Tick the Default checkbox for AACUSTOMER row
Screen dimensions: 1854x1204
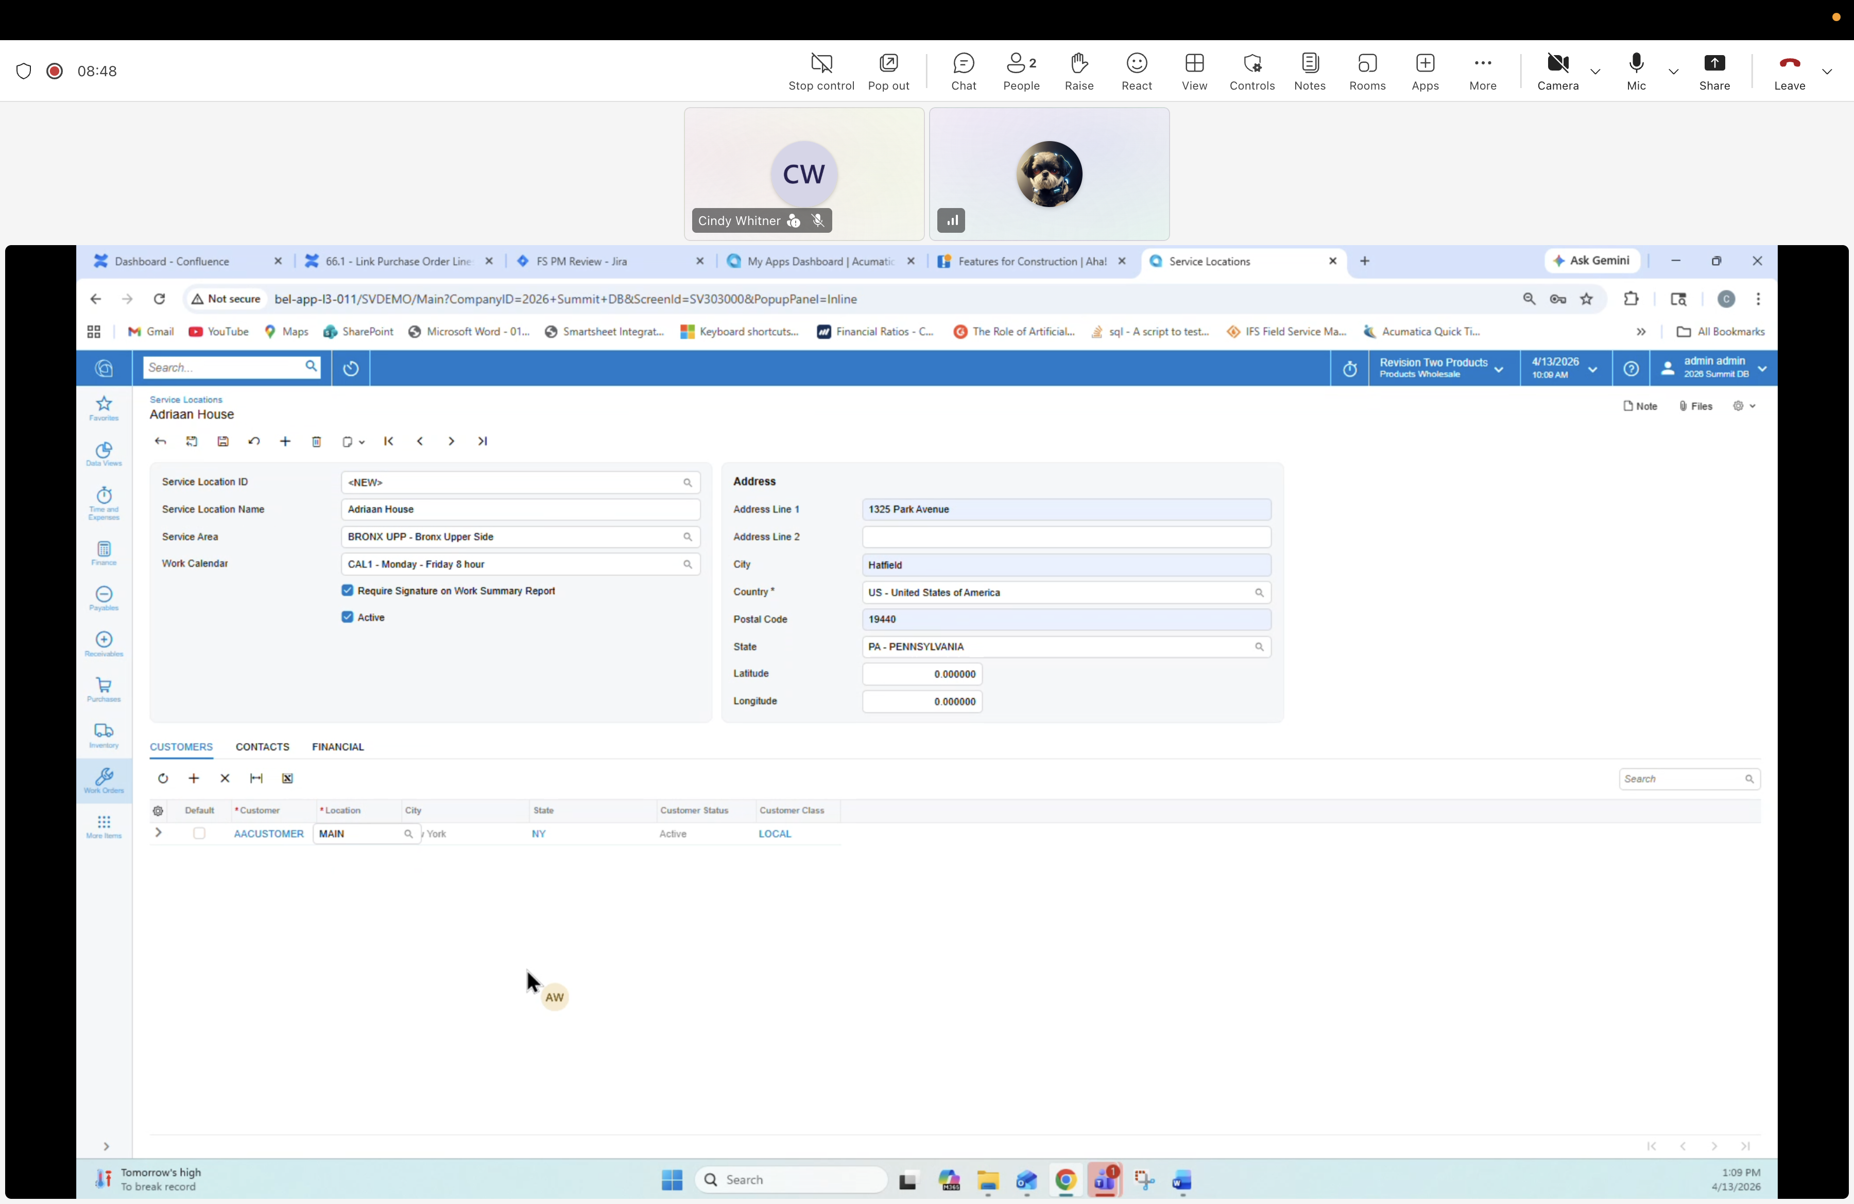coord(199,833)
